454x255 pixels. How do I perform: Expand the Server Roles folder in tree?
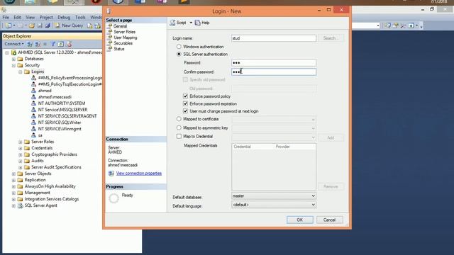tap(21, 142)
